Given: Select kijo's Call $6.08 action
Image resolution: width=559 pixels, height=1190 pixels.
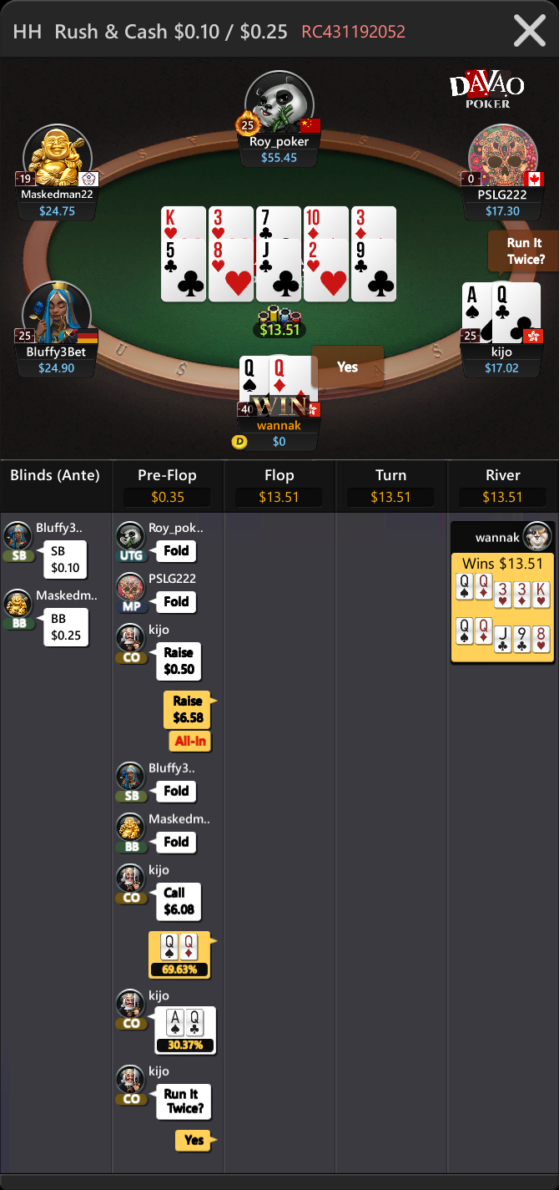Looking at the screenshot, I should [179, 901].
